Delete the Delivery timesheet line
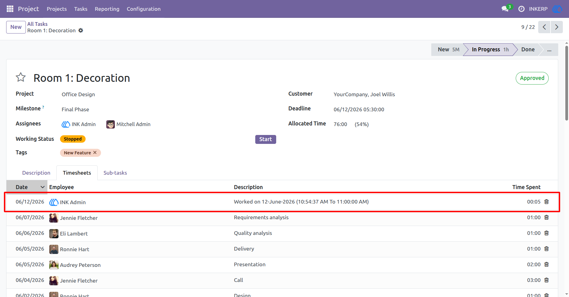Image resolution: width=569 pixels, height=297 pixels. coord(547,249)
